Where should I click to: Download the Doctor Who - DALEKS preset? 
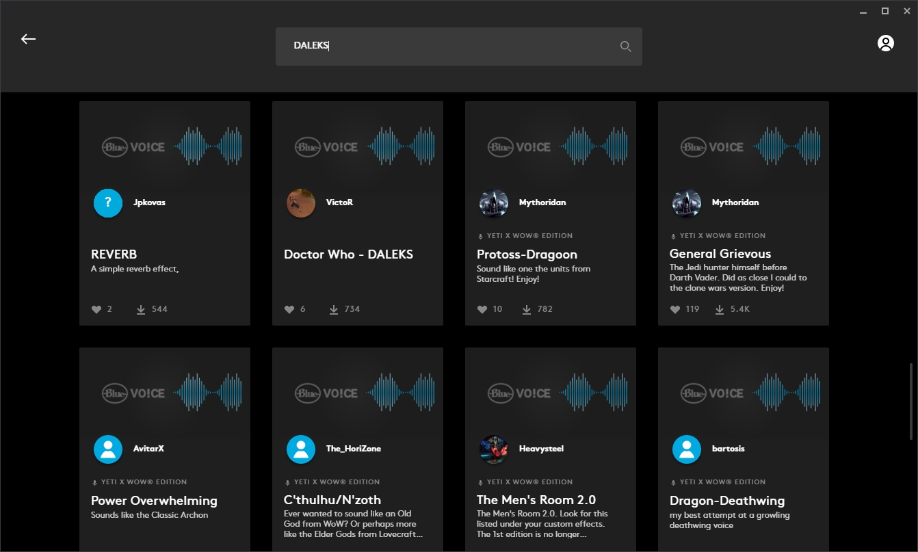pyautogui.click(x=334, y=309)
